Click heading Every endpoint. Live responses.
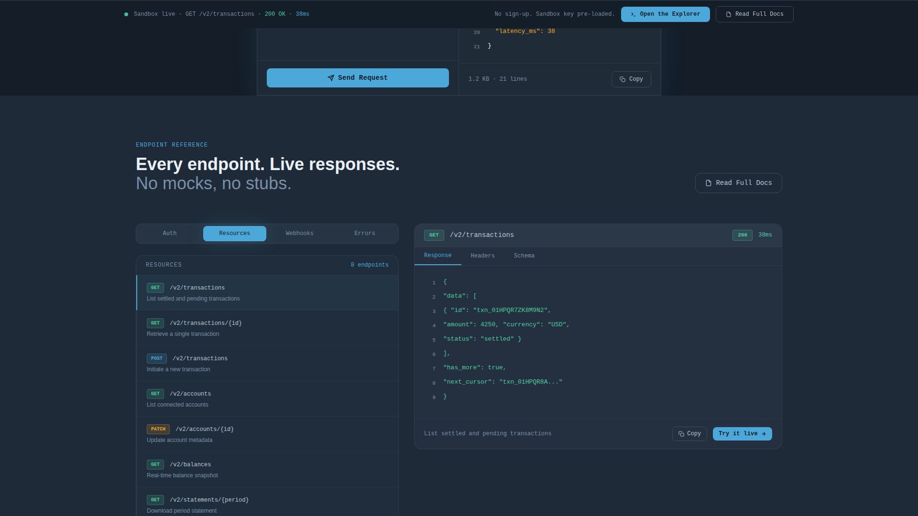 click(268, 164)
